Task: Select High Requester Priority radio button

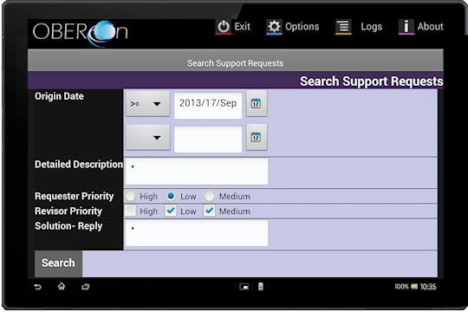Action: [130, 196]
